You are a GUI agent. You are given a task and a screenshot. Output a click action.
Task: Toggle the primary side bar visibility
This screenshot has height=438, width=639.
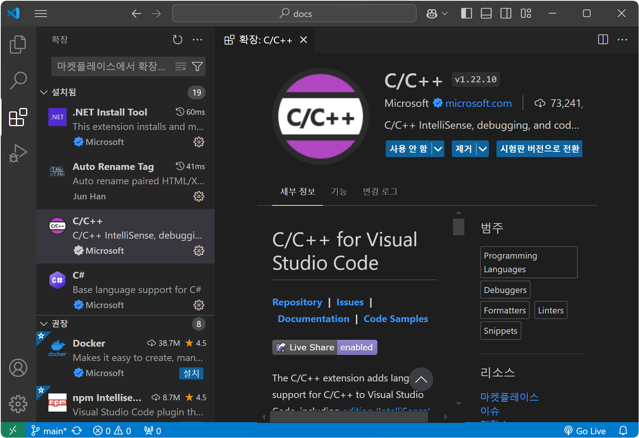(x=466, y=14)
